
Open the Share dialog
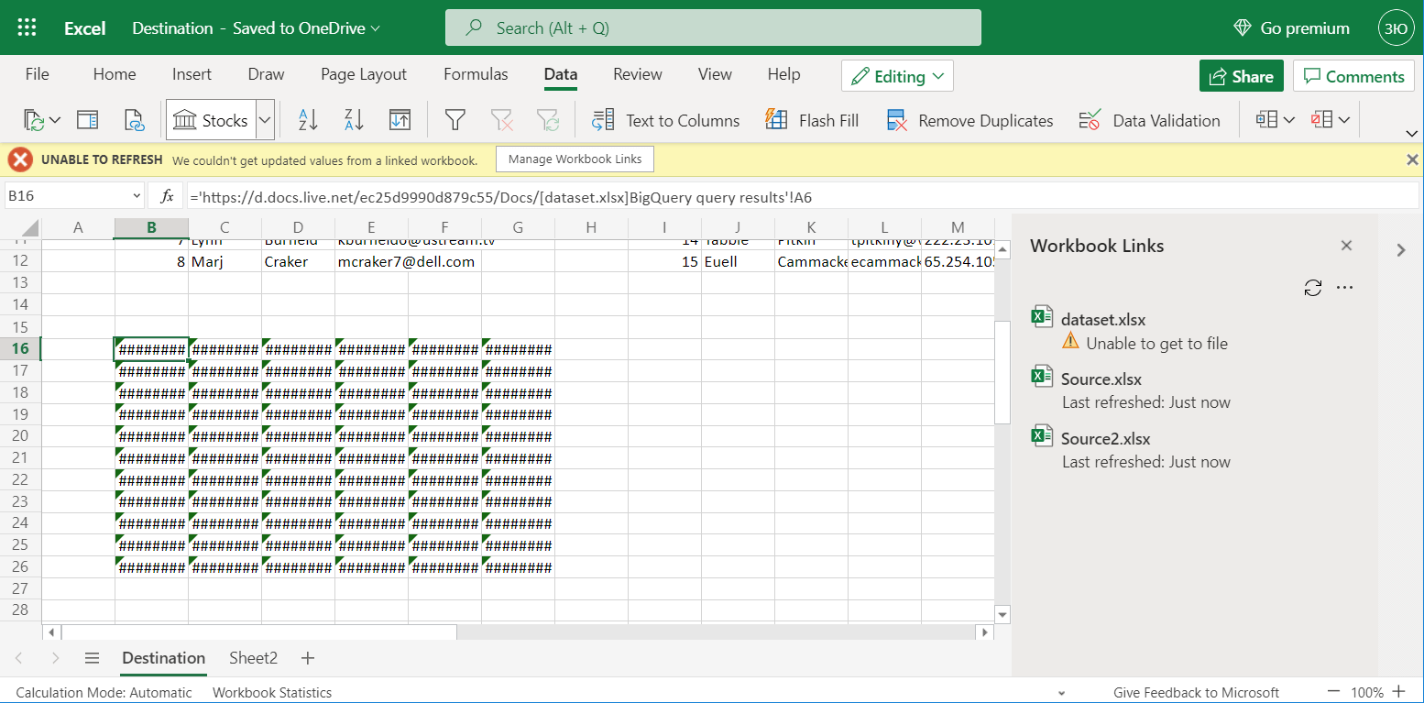pos(1241,75)
